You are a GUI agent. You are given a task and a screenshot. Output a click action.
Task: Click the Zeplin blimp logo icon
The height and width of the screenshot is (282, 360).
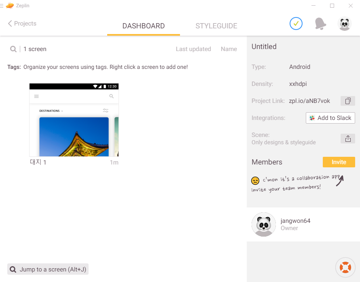[10, 6]
